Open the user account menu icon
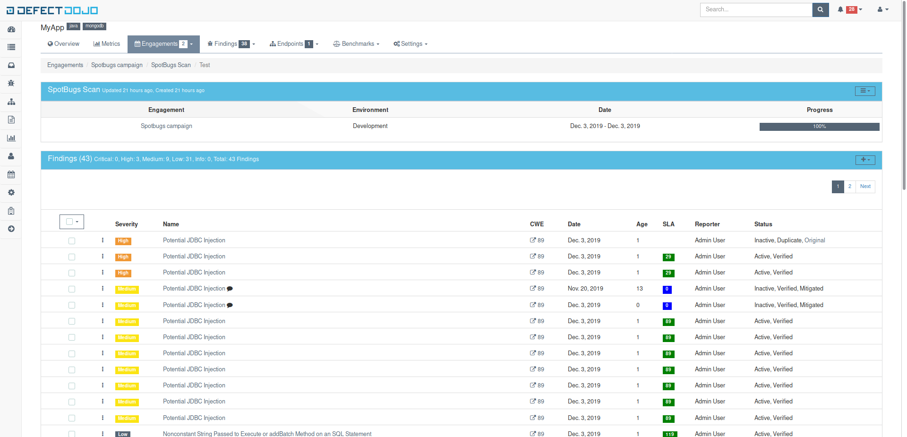Image resolution: width=907 pixels, height=437 pixels. pos(883,9)
